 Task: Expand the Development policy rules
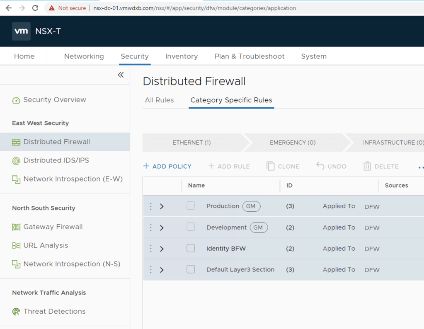(x=162, y=227)
